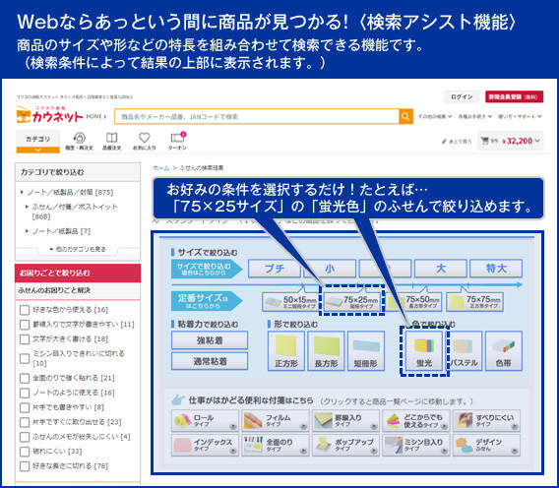This screenshot has height=488, width=559.
Task: Choose the ミシン目入りタイプ button
Action: tap(415, 446)
